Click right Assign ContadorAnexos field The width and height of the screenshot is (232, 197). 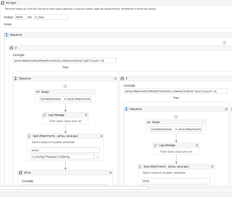tap(162, 129)
